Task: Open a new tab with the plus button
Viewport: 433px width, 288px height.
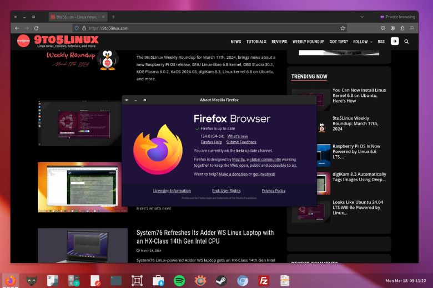Action: point(113,17)
